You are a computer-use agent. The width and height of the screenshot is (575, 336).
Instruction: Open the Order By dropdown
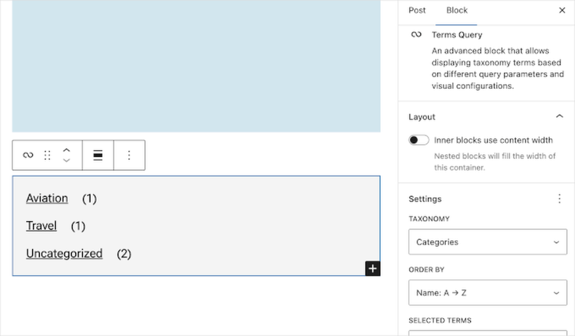[x=487, y=293]
